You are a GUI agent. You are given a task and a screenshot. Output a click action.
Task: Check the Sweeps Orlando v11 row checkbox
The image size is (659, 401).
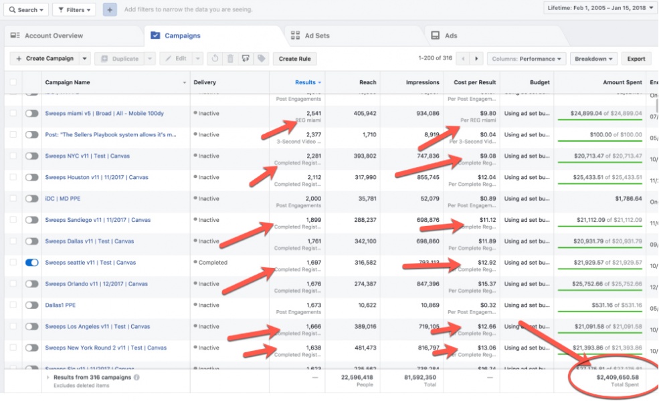[x=13, y=284]
